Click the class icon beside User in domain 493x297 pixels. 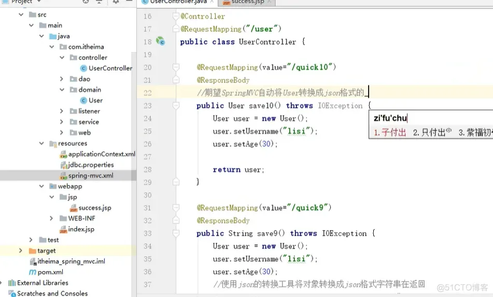[83, 100]
